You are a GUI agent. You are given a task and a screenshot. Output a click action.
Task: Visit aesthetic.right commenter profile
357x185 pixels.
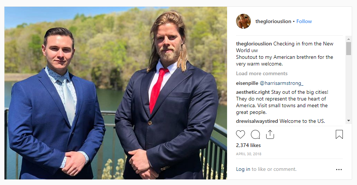click(253, 92)
